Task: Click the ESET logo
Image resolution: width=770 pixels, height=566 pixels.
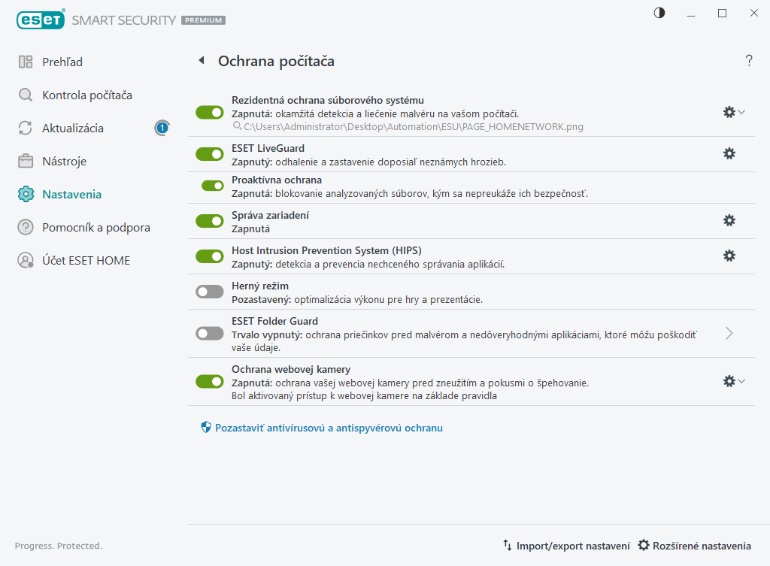Action: 40,20
